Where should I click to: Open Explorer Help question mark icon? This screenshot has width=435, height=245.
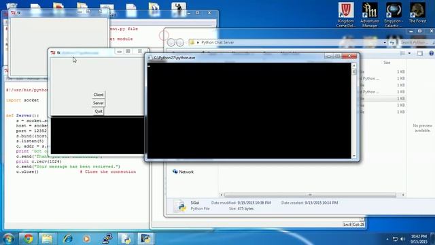click(432, 53)
